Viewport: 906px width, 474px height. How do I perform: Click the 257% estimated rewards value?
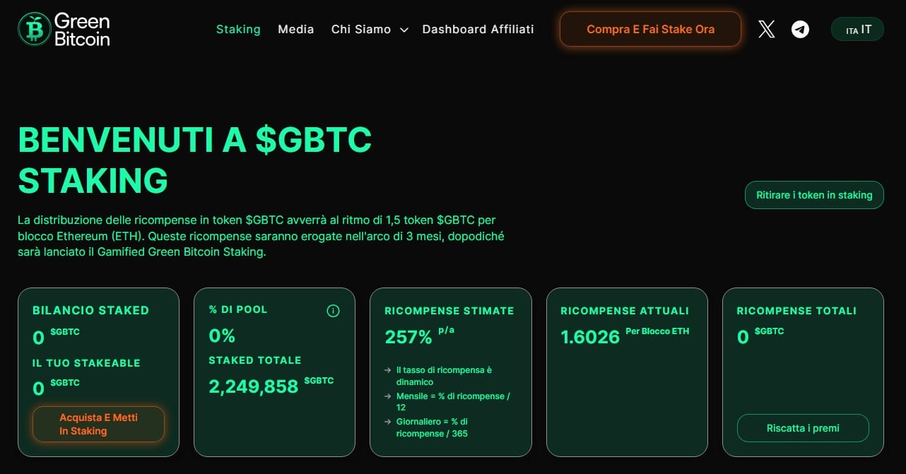click(408, 337)
